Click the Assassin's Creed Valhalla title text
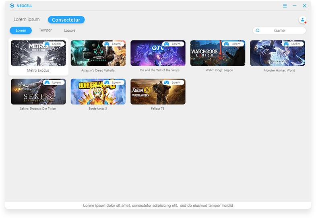 pos(98,70)
